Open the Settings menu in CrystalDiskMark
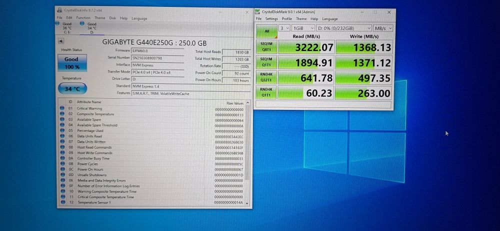This screenshot has width=500, height=231. pyautogui.click(x=271, y=19)
